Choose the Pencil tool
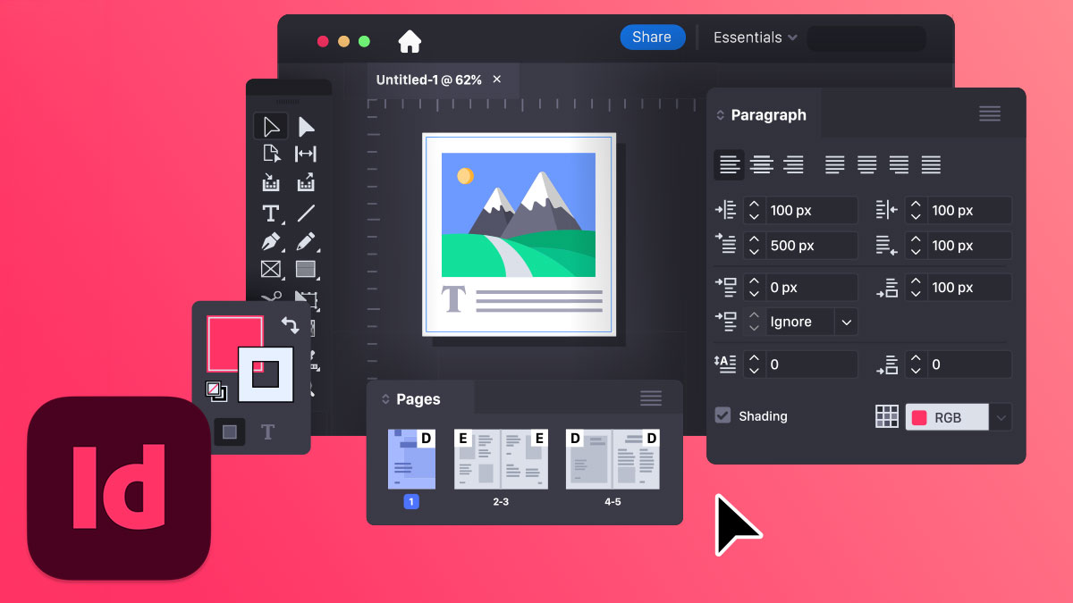1073x603 pixels. 306,241
